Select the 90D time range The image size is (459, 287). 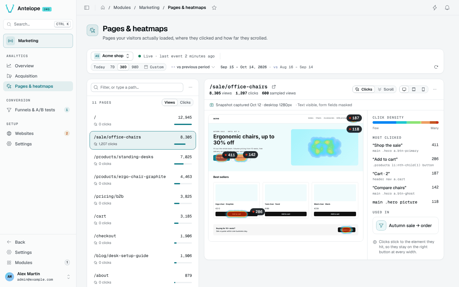pos(135,67)
